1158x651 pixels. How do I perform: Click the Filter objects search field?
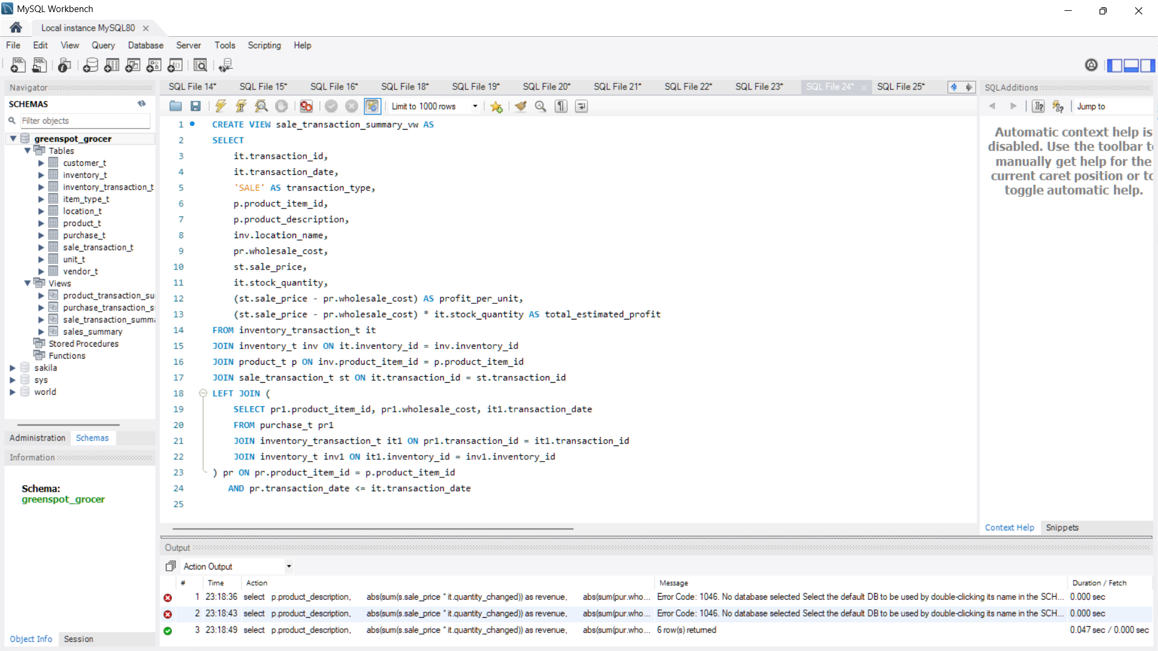pos(85,121)
